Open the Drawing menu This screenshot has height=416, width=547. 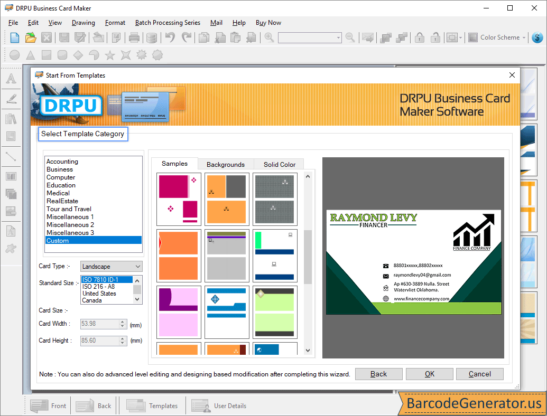pos(84,23)
